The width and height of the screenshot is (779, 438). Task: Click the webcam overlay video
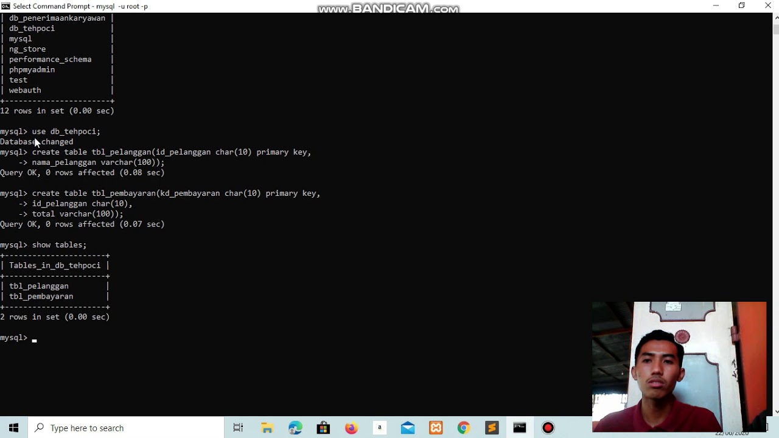(x=679, y=367)
